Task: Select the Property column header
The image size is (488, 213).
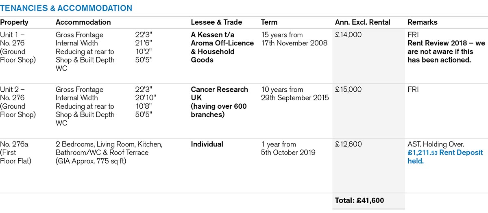Action: (x=14, y=22)
